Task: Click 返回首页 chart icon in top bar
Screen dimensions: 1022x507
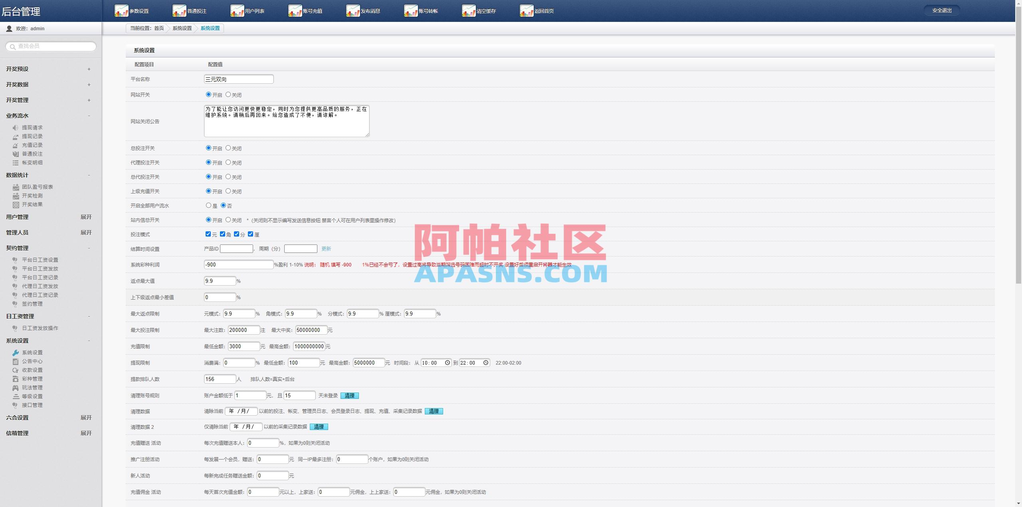Action: tap(527, 11)
